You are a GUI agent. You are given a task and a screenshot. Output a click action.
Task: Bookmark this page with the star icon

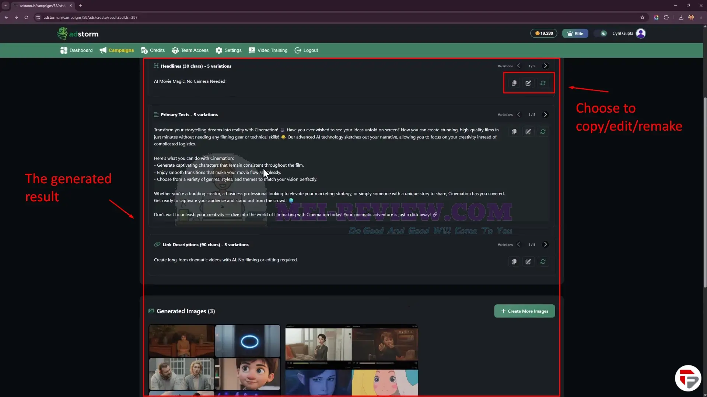tap(643, 17)
